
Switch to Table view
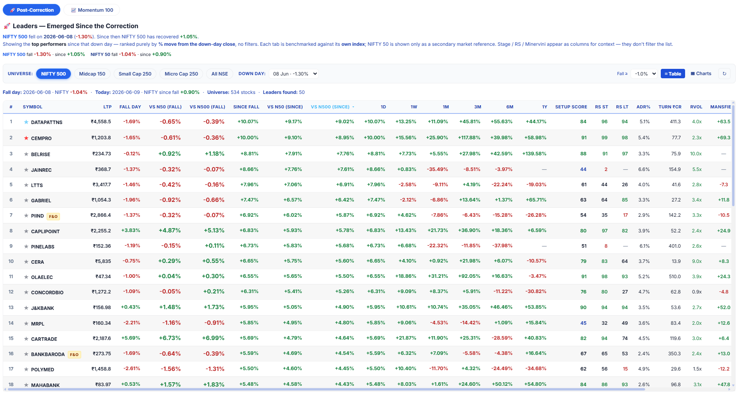tap(673, 74)
